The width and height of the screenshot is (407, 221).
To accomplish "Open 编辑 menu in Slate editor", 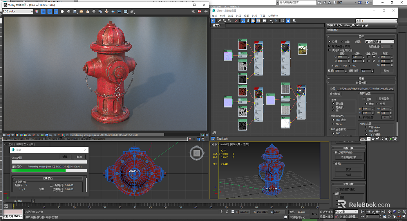I will coord(230,16).
